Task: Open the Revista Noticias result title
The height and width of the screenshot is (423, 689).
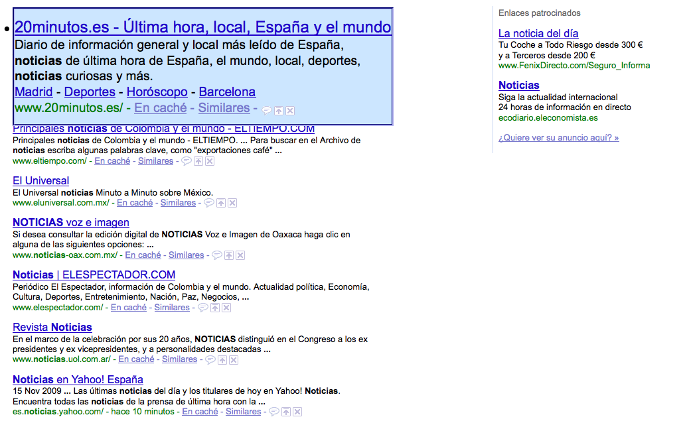Action: pyautogui.click(x=52, y=328)
